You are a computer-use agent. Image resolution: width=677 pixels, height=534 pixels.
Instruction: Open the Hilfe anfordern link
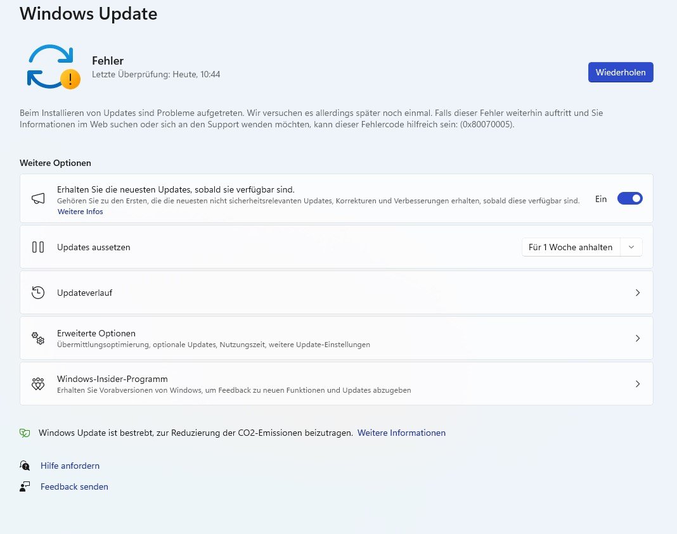pyautogui.click(x=70, y=466)
